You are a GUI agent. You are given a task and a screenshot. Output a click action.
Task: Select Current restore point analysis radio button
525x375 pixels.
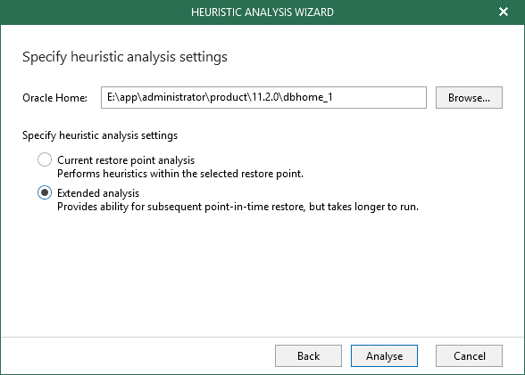(45, 159)
